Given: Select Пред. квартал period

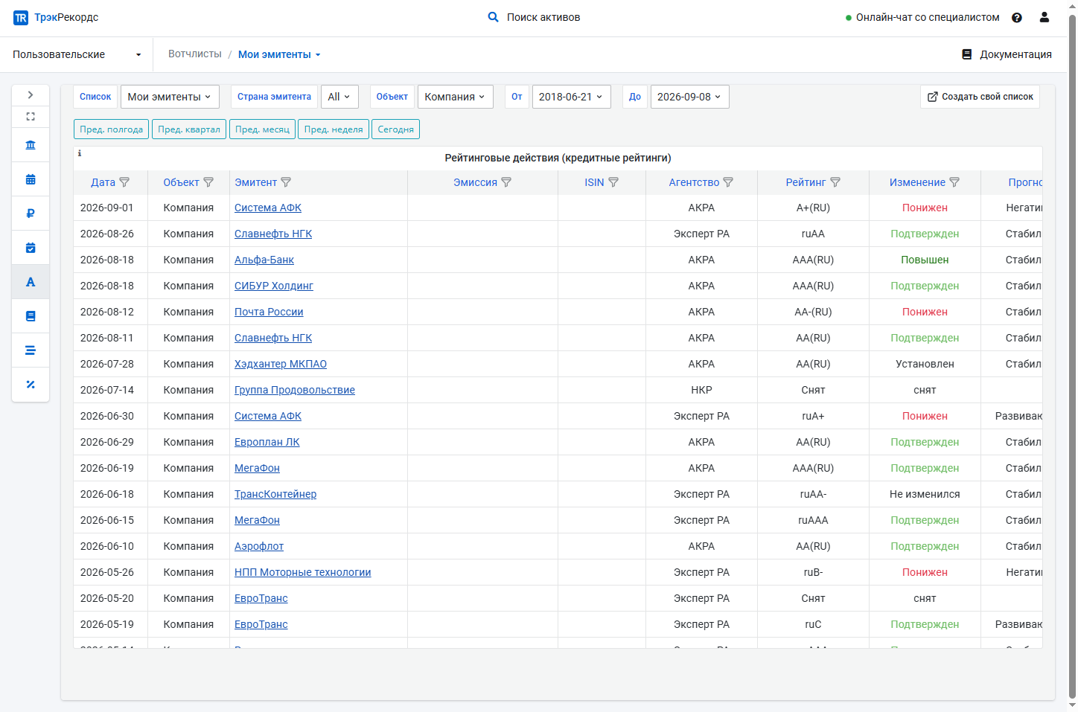Looking at the screenshot, I should [189, 129].
